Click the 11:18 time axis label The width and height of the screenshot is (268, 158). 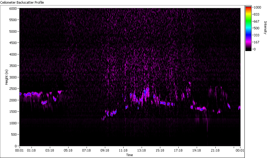click(x=123, y=150)
